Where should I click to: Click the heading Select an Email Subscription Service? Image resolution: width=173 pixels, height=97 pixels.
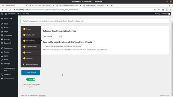pos(59,31)
